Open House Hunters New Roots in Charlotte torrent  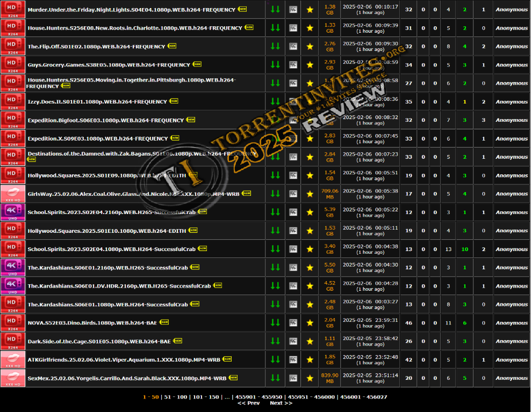click(134, 28)
